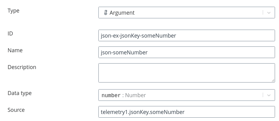Click the Argument text in Type selector
Image resolution: width=279 pixels, height=121 pixels.
pos(122,13)
